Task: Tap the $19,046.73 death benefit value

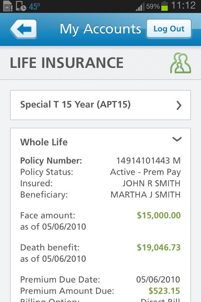Action: click(x=159, y=248)
